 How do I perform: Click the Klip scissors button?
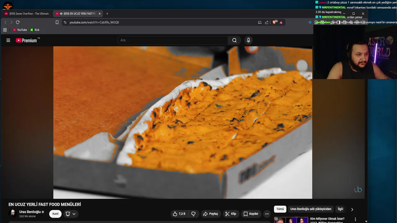click(230, 214)
